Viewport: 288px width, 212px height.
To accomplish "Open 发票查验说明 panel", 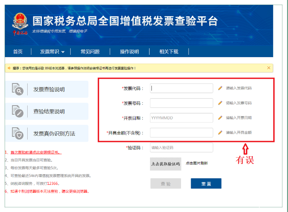I will (x=47, y=89).
